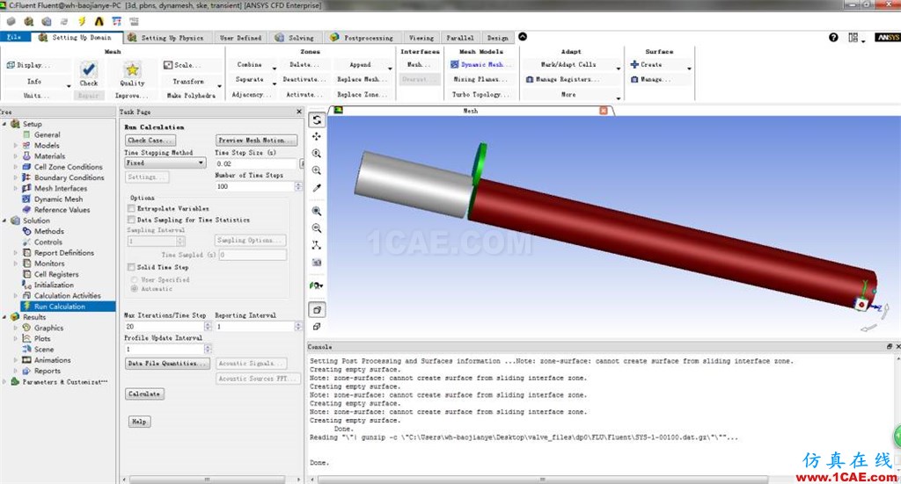Expand the Models tree node

pyautogui.click(x=16, y=146)
